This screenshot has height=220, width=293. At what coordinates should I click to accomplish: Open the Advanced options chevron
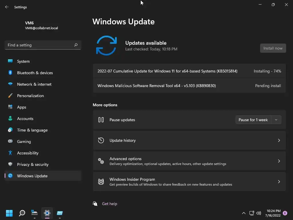coord(279,161)
